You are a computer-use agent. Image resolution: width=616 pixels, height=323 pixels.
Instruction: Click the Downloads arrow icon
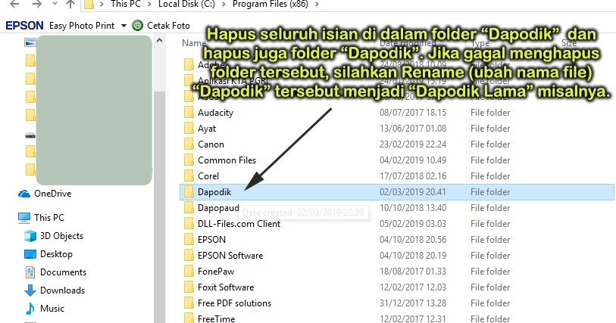(x=30, y=290)
